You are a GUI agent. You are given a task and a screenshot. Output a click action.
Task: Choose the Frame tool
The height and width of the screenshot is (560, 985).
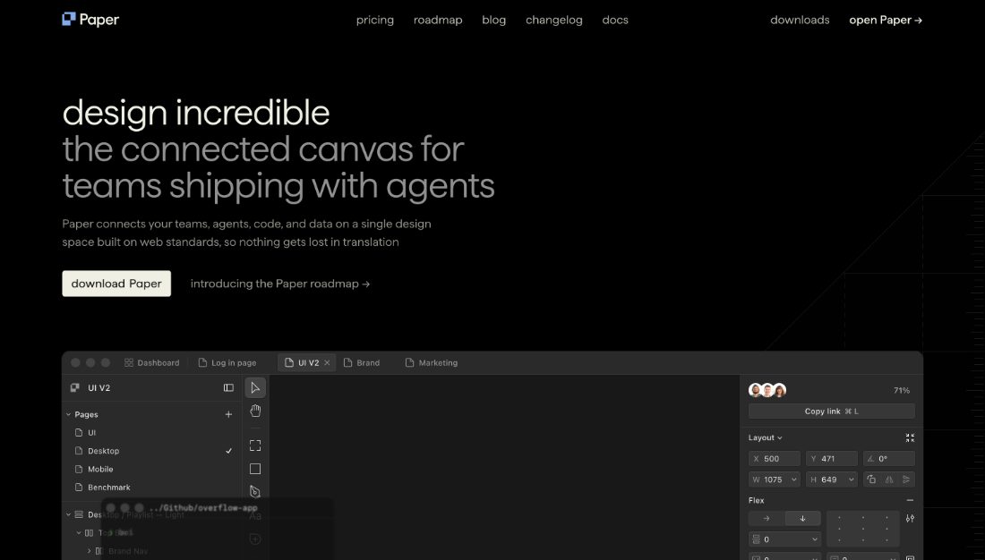point(255,445)
